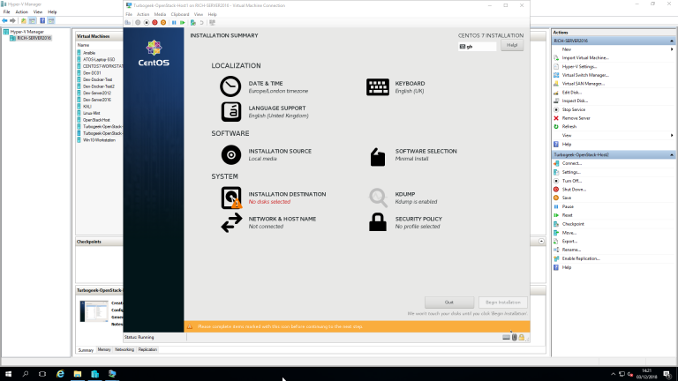The image size is (678, 381).
Task: Select Installation Destination disk icon
Action: tap(230, 198)
